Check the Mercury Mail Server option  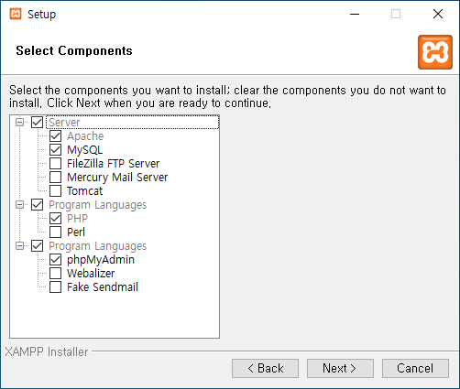click(x=55, y=177)
